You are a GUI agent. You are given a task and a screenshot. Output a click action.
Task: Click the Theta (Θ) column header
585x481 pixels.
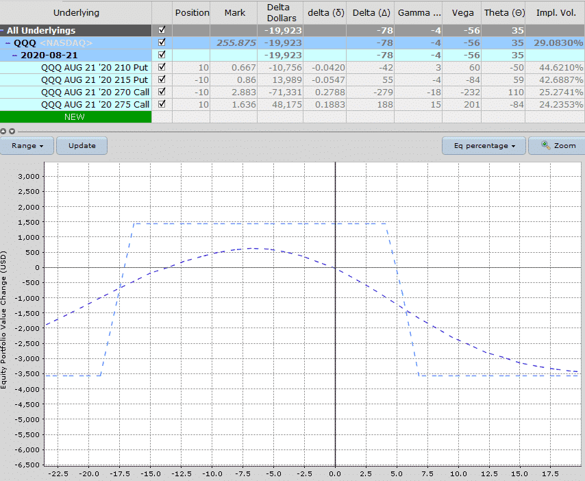(x=503, y=13)
